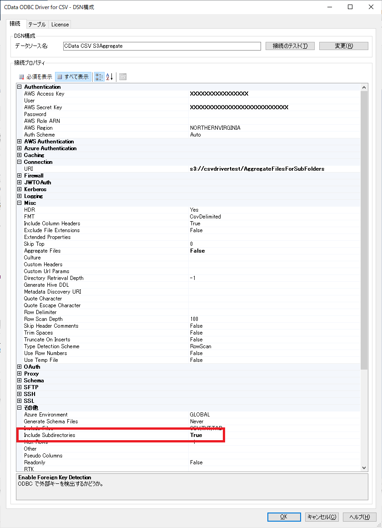This screenshot has height=528, width=382.
Task: Expand the SFTP category
Action: pos(20,387)
